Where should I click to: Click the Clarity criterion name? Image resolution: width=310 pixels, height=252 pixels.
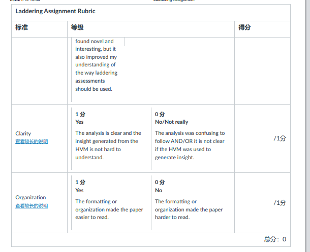(x=23, y=133)
